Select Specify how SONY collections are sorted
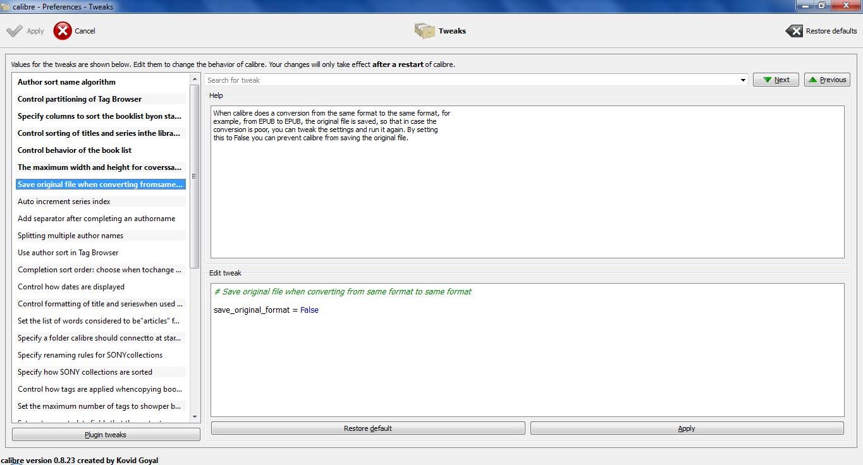Image resolution: width=863 pixels, height=465 pixels. point(101,372)
